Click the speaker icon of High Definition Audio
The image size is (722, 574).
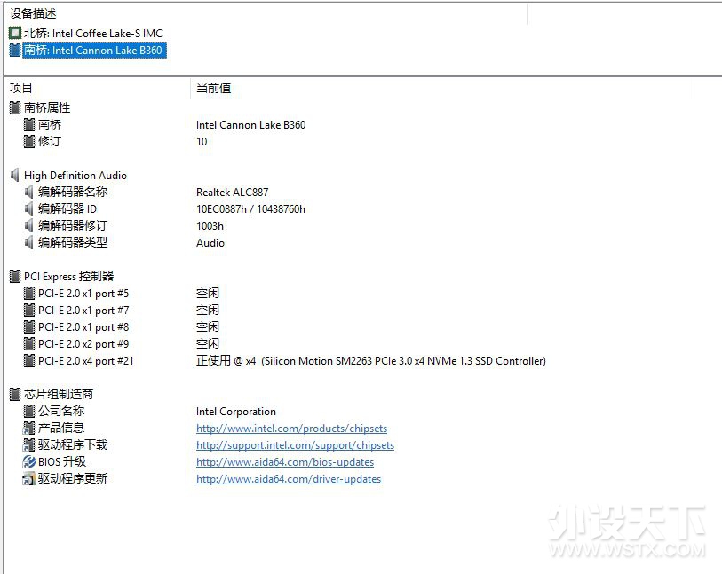[15, 176]
